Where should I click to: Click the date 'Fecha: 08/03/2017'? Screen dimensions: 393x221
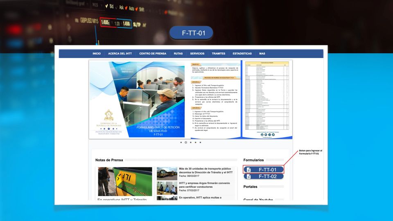189,176
